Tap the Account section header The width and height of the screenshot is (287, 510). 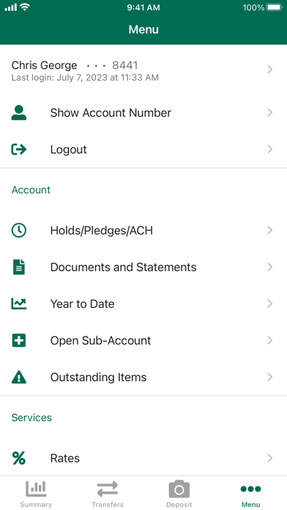[x=31, y=190]
